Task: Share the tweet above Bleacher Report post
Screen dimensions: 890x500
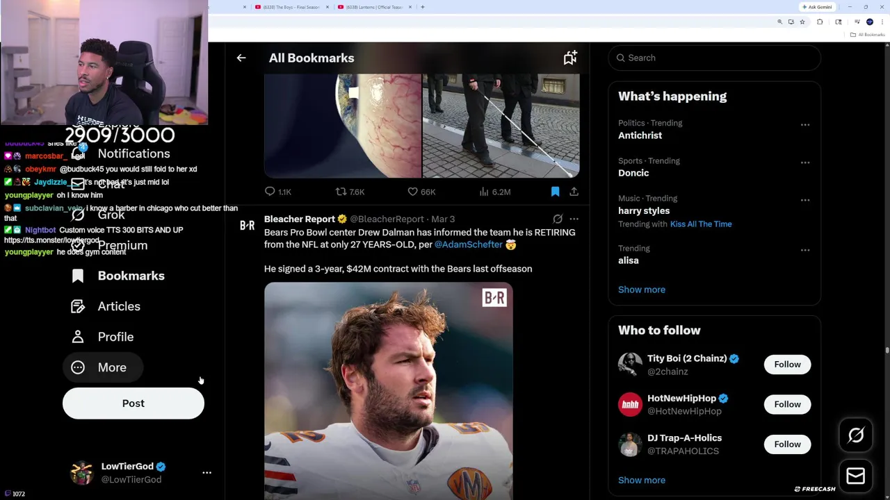Action: point(574,192)
